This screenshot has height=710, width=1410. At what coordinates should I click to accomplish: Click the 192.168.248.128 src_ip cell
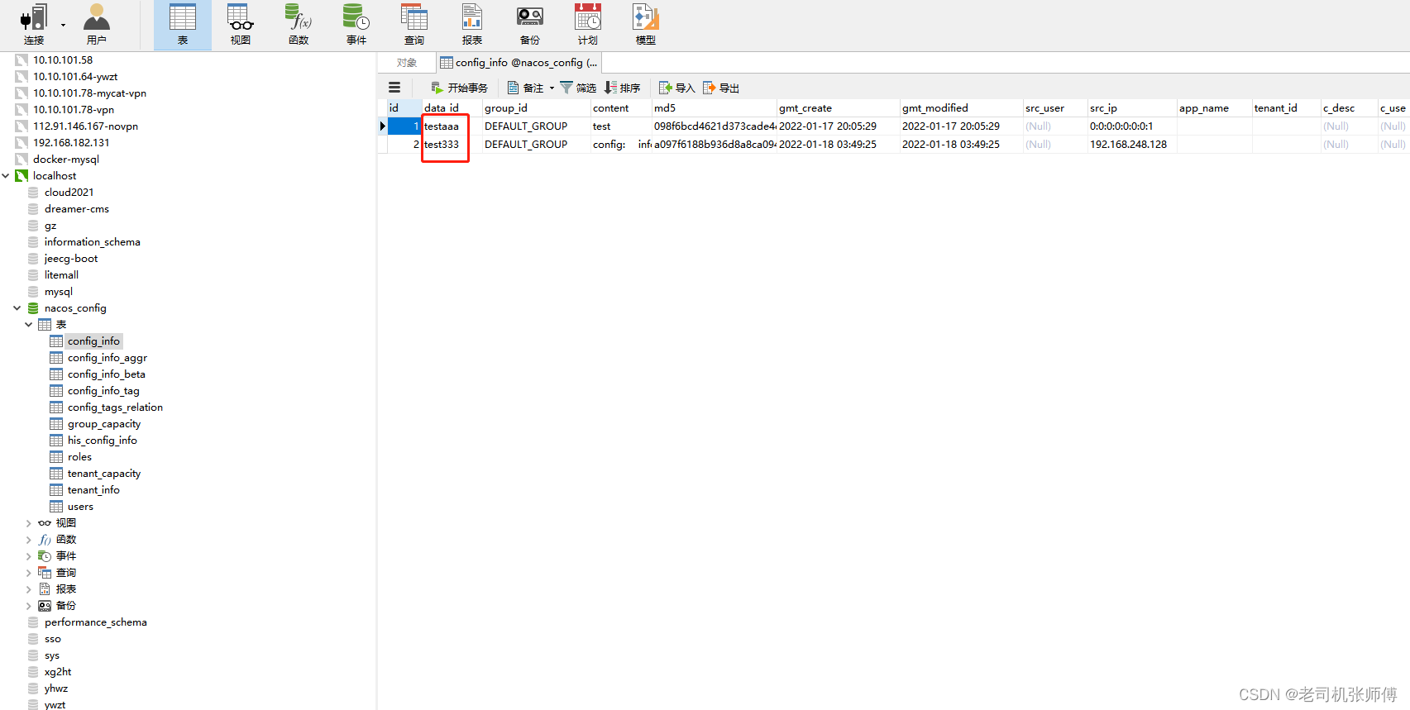click(1132, 144)
